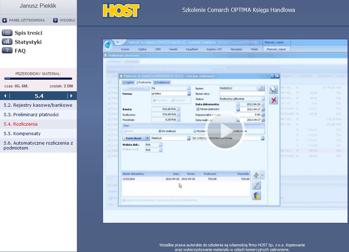The image size is (349, 252).
Task: Click the green plus add icon
Action: 256,175
